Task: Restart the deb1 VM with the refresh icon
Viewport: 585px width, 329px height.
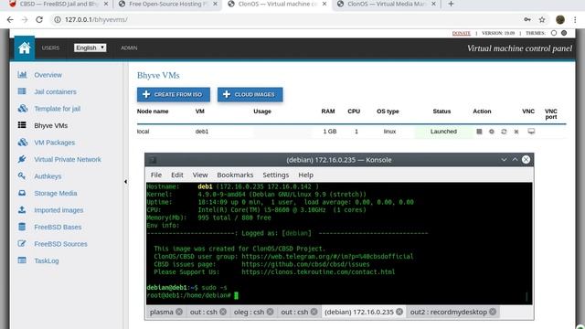Action: coord(504,132)
